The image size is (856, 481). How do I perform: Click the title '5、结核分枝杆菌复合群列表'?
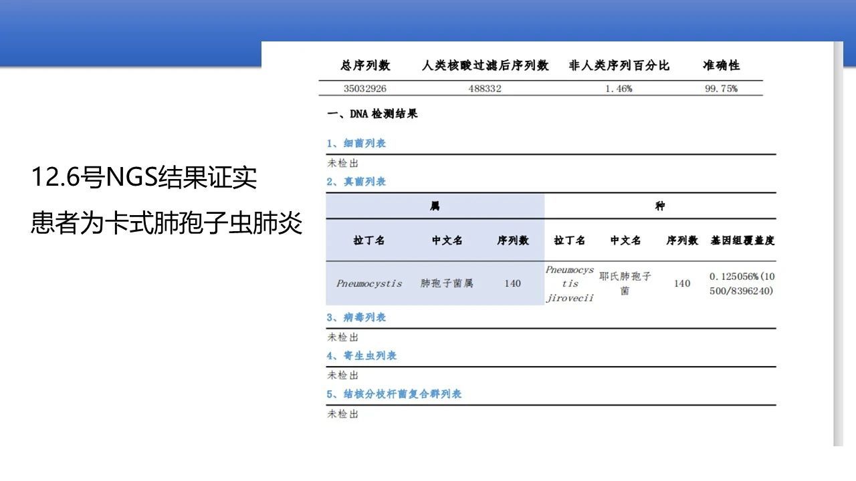[395, 394]
